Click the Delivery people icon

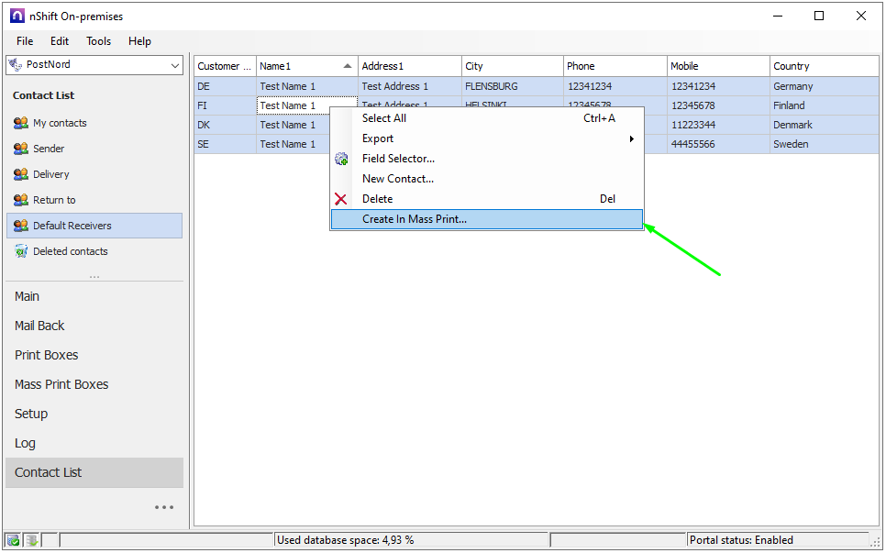pyautogui.click(x=20, y=174)
